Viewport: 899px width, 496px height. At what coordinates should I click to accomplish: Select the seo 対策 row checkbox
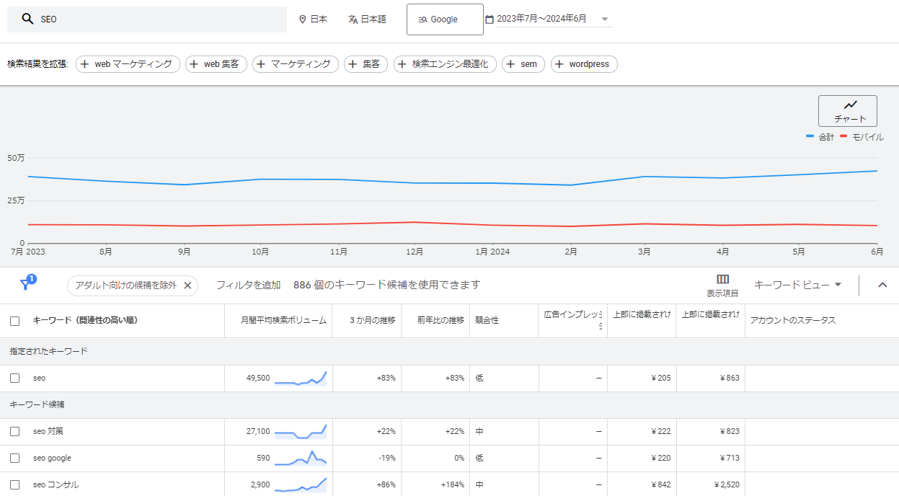tap(15, 432)
